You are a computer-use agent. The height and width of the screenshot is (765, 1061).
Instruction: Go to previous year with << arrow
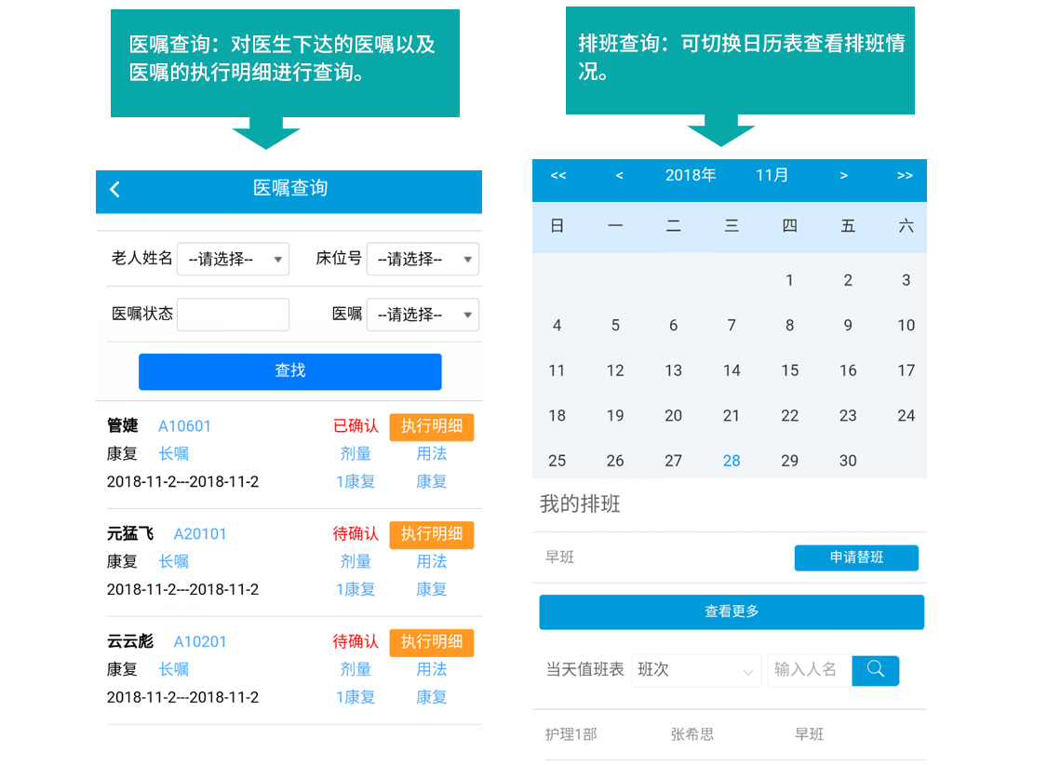click(558, 176)
